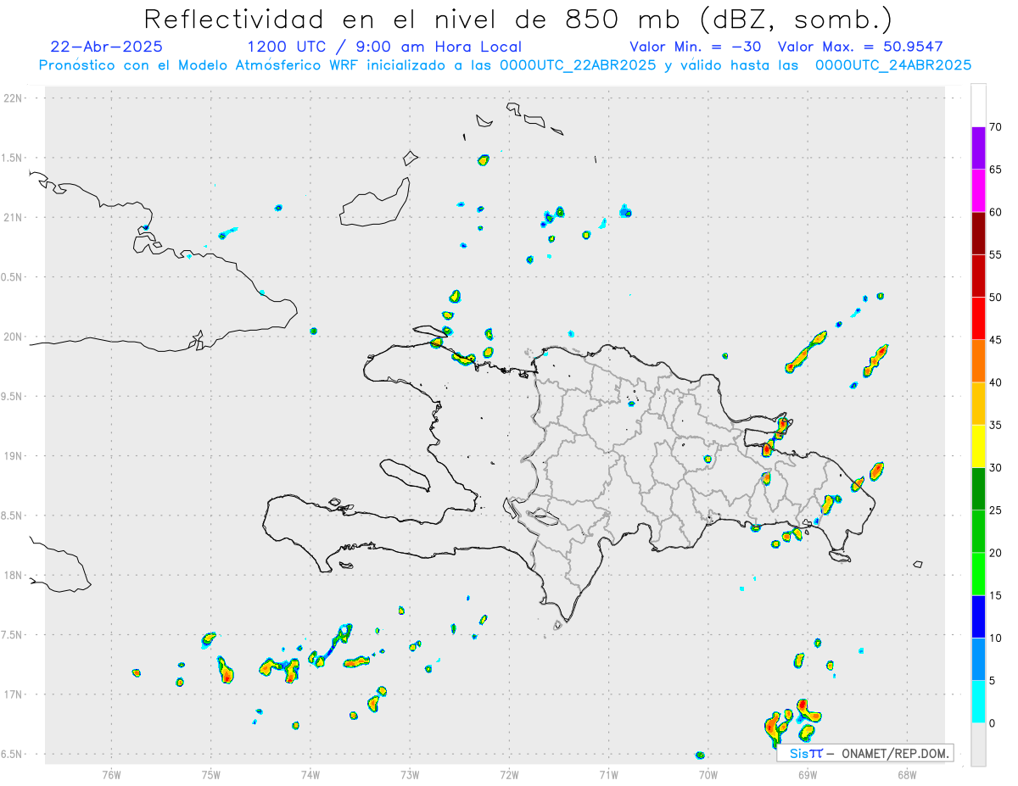Viewport: 1018px width, 786px height.
Task: Click the cyan 0-5 dBZ colorbar segment
Action: 978,702
